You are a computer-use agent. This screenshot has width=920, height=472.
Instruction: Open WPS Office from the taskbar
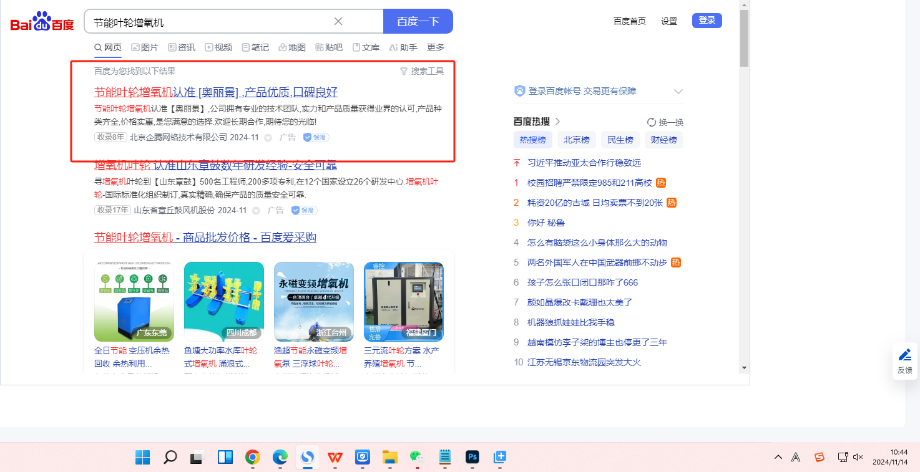pos(335,457)
